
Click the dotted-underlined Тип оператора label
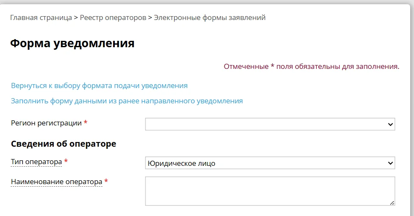point(36,162)
